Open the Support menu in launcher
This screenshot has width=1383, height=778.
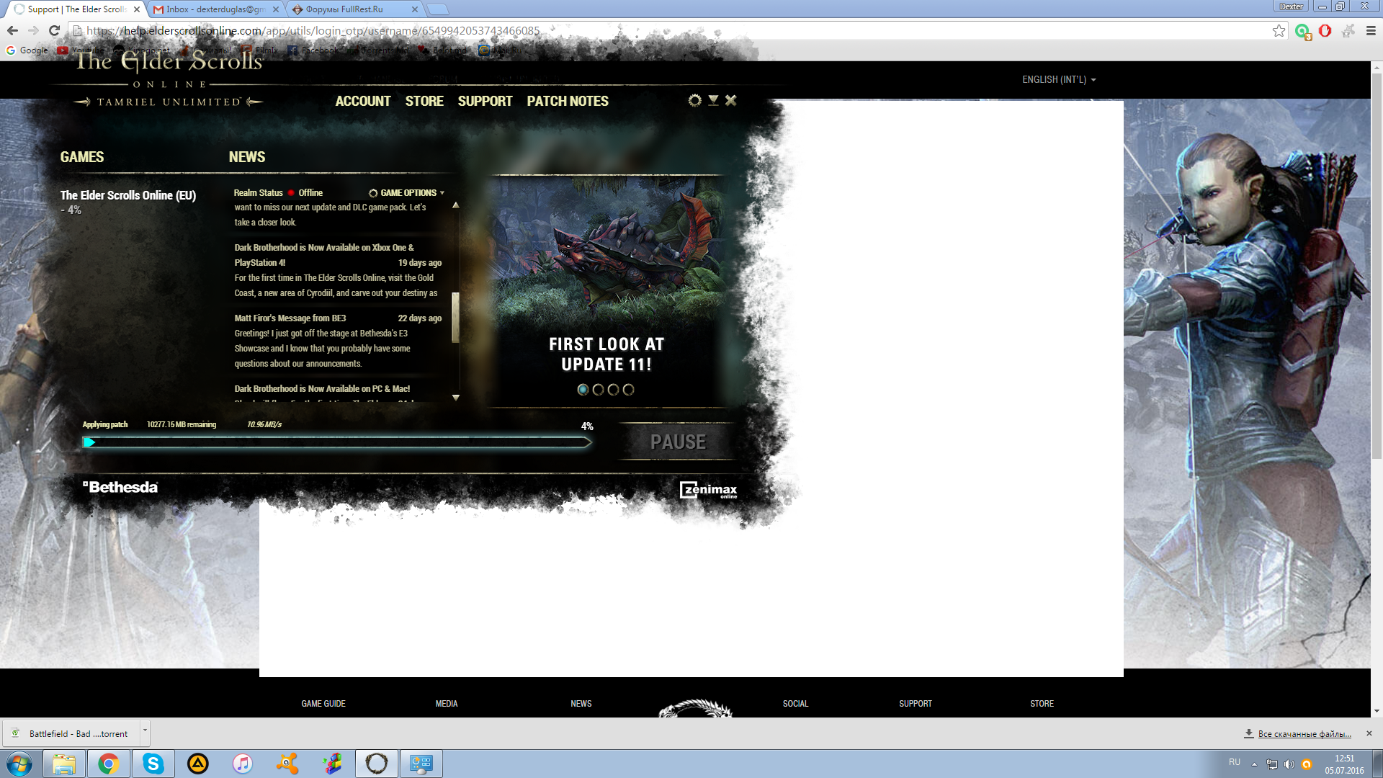coord(485,102)
